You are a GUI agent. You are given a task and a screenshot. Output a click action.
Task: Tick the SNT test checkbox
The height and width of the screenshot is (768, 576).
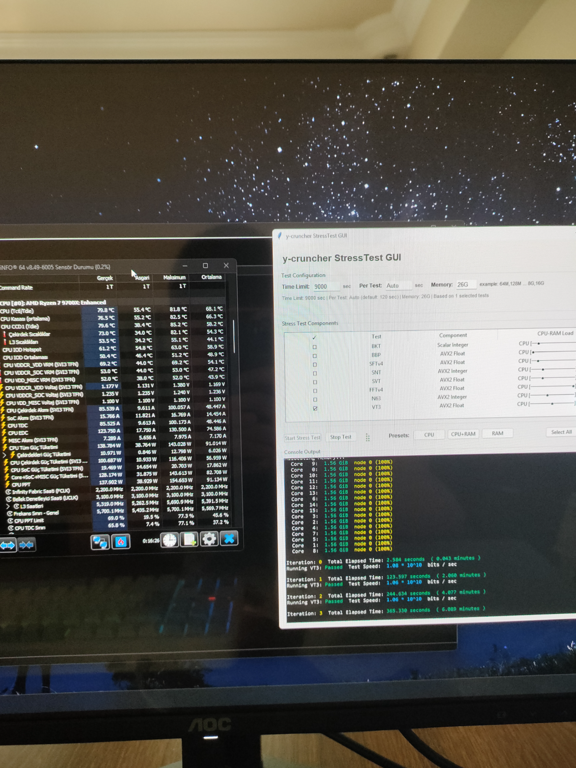tap(315, 373)
